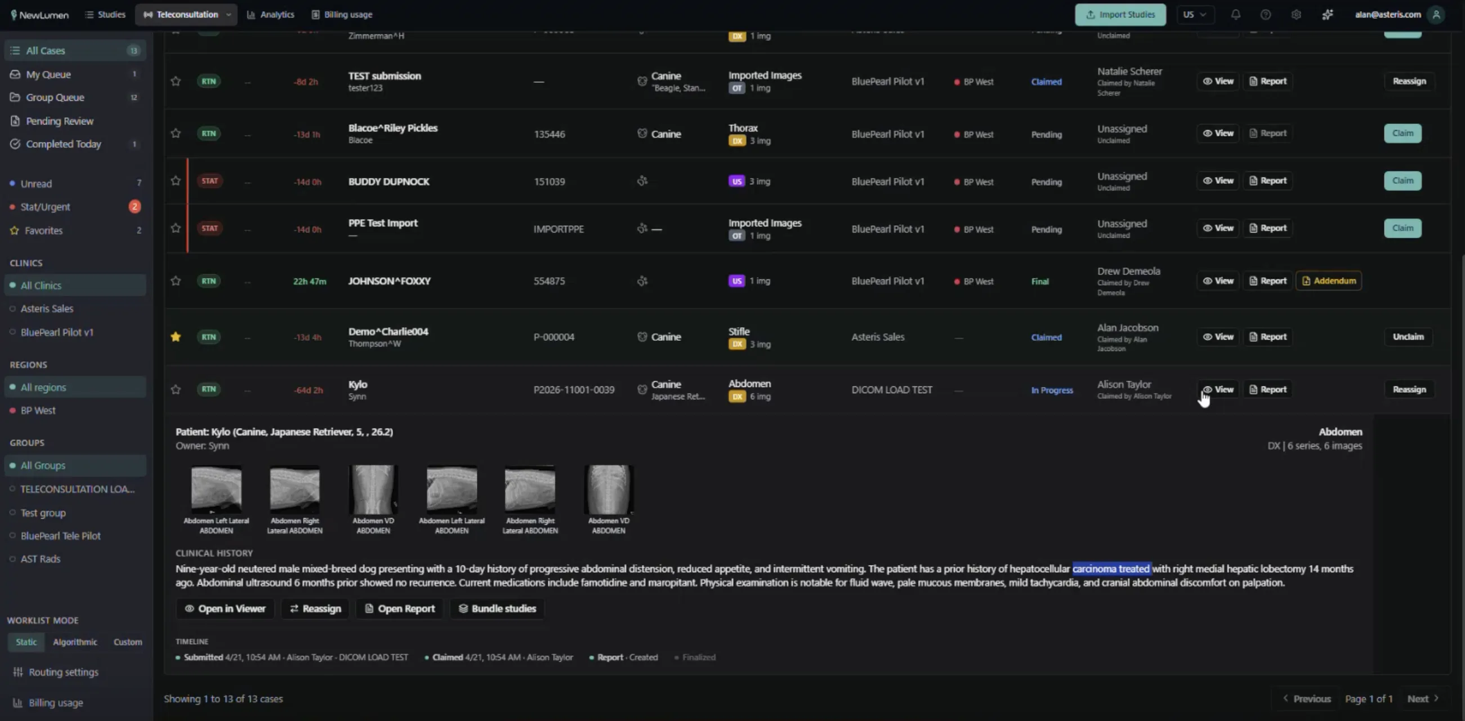Click Open in Viewer button
Image resolution: width=1465 pixels, height=721 pixels.
[225, 609]
